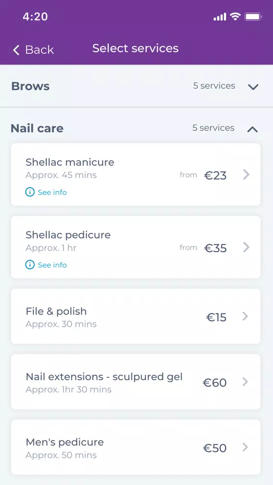273x485 pixels.
Task: Tap the Shellac pedicure right chevron
Action: (246, 247)
